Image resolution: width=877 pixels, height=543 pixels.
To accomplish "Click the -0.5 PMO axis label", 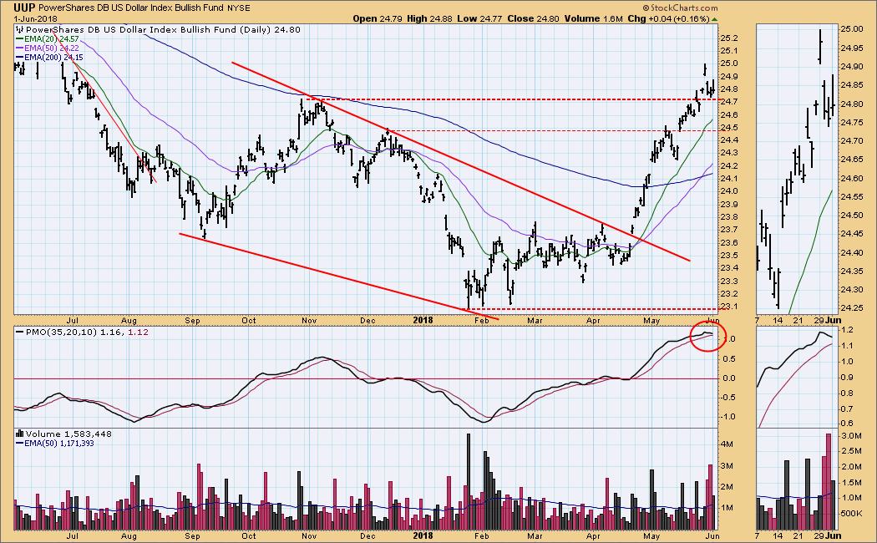I will (x=728, y=398).
